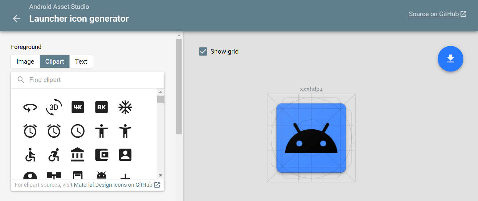Select the Text foreground tab
The image size is (478, 201).
(x=81, y=62)
